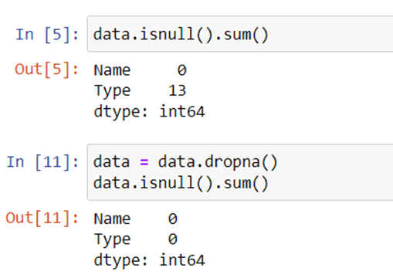
Task: Click the word Name in Out[11]
Action: point(112,219)
